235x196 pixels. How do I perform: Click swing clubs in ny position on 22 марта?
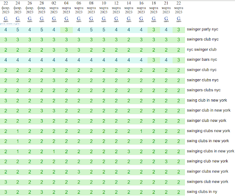[179, 192]
